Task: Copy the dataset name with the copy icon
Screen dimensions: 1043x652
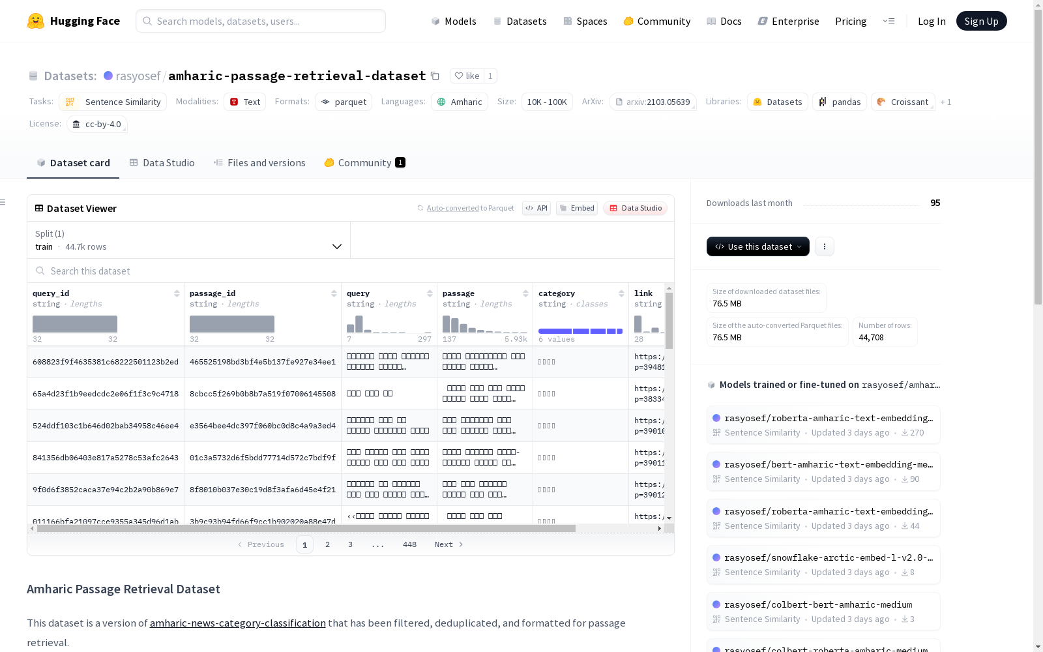Action: click(435, 76)
